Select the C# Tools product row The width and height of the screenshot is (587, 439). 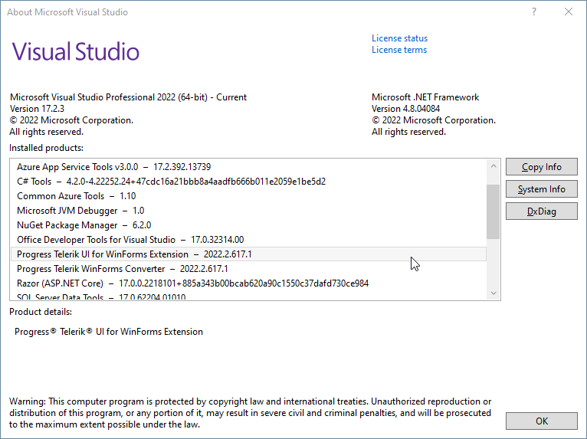(248, 182)
